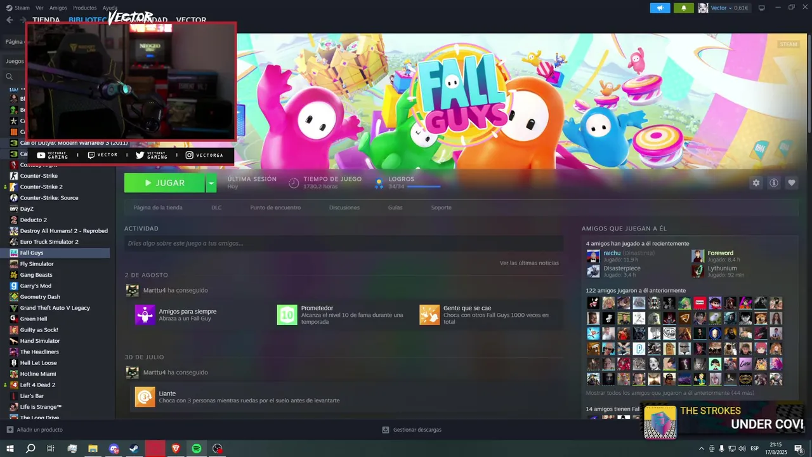The height and width of the screenshot is (457, 812).
Task: Open the Punto de encuentro tab
Action: point(275,208)
